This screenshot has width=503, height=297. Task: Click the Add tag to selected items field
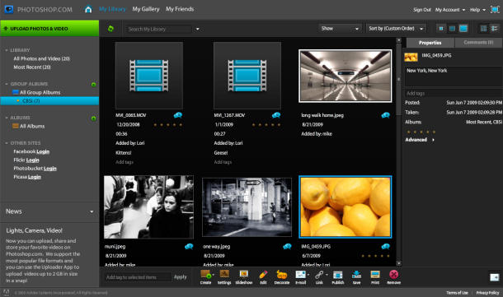click(138, 277)
